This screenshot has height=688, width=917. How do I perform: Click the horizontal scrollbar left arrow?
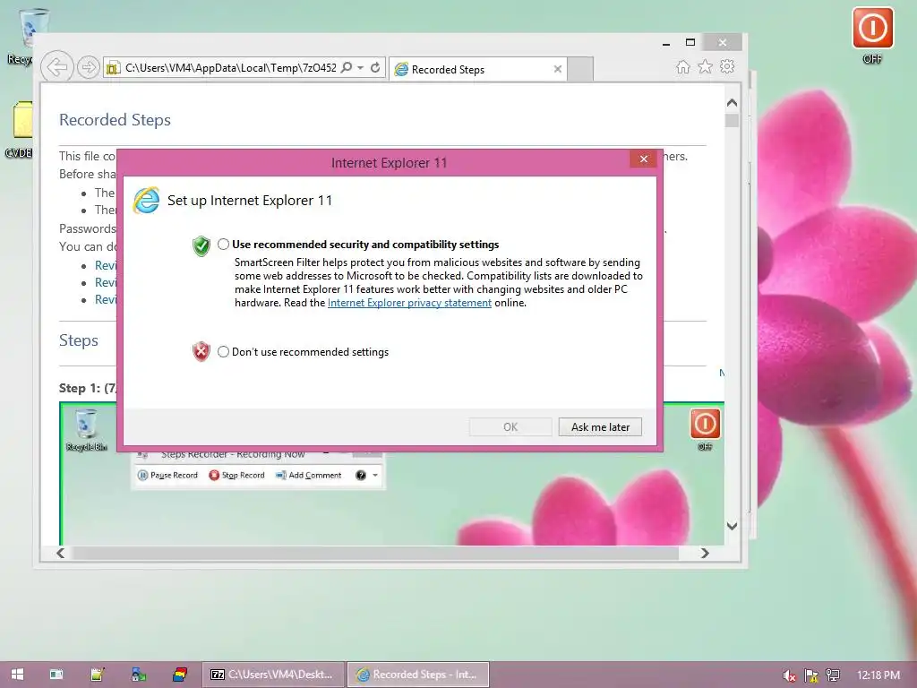(61, 553)
